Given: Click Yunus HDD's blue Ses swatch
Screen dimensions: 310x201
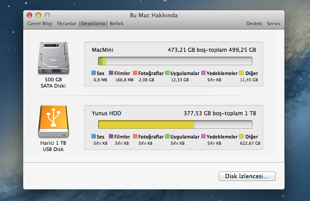Looking at the screenshot, I should pyautogui.click(x=94, y=136).
